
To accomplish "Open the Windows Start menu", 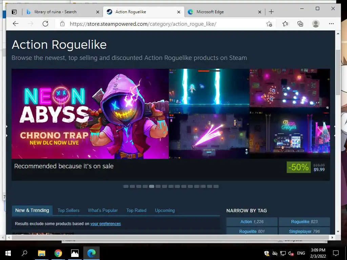I will click(x=8, y=253).
